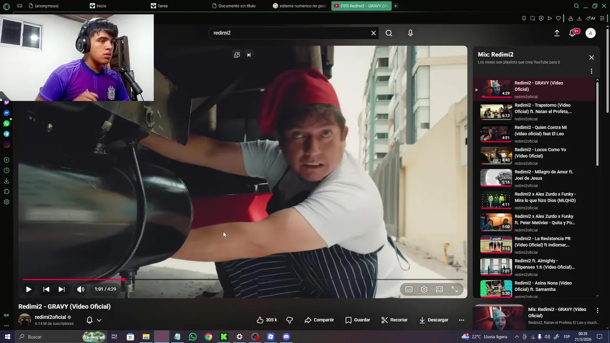Open WhatsApp from Windows taskbar
Screen dimensions: 610x343
pyautogui.click(x=193, y=337)
